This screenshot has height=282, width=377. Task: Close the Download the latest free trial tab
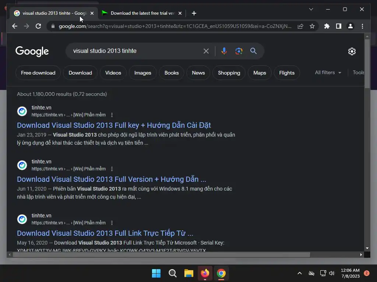180,13
